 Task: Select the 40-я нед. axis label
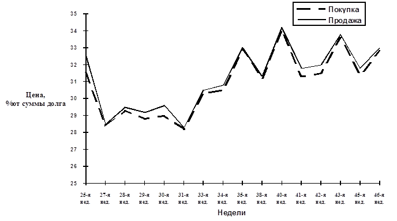pyautogui.click(x=281, y=199)
